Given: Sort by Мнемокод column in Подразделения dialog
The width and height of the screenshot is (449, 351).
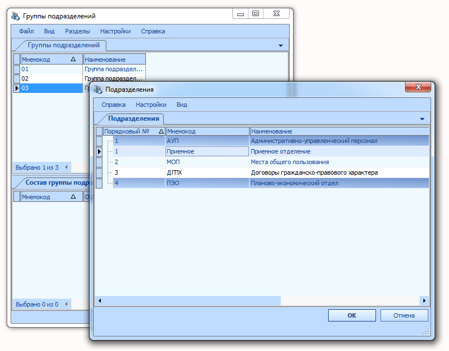Looking at the screenshot, I should (207, 131).
